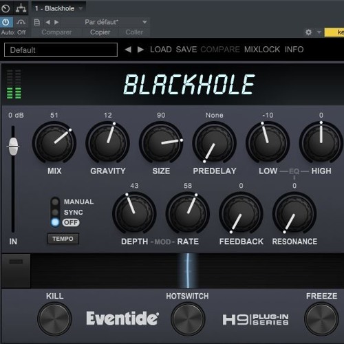Screen dimensions: 344x344
Task: Expand the arrow beside the gear icon
Action: pos(319,32)
